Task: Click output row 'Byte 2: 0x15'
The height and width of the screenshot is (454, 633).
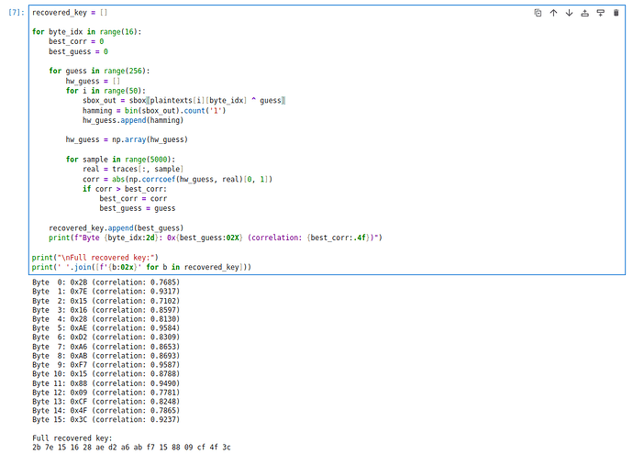Action: pos(105,301)
